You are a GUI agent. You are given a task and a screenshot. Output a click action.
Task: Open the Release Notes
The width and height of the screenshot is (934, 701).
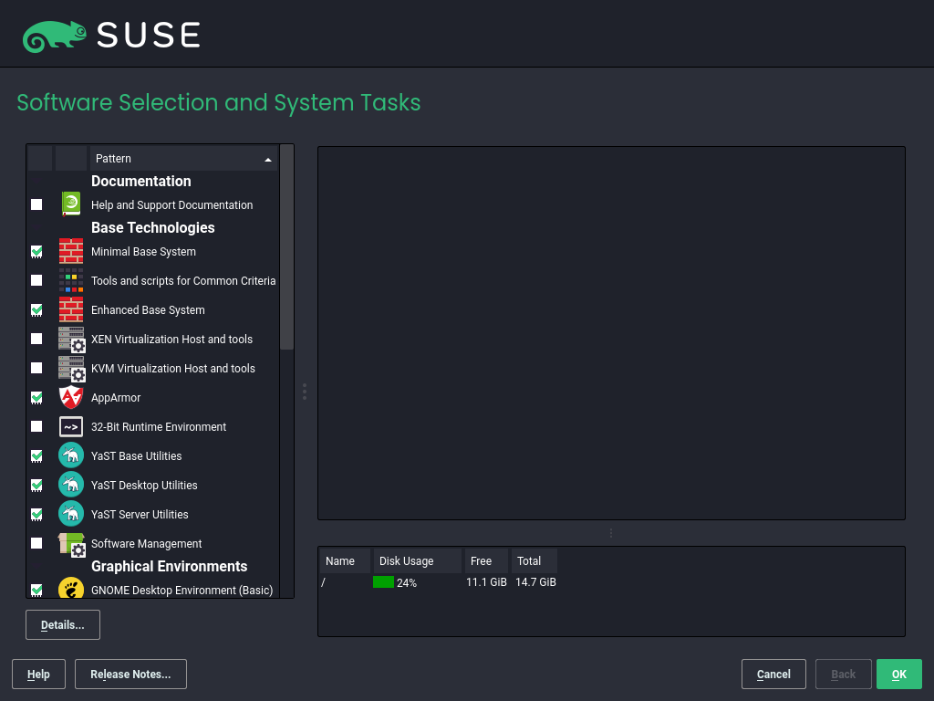[x=130, y=675]
